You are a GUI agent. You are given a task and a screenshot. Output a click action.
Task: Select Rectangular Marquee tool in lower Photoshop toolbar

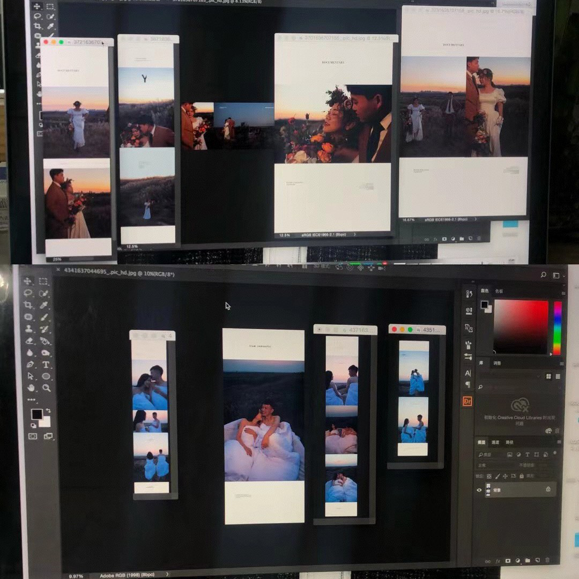43,281
